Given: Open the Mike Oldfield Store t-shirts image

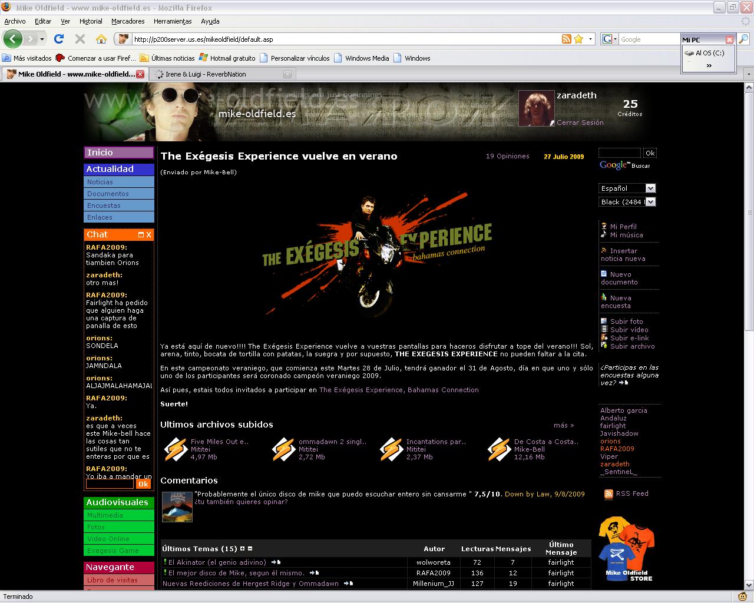Looking at the screenshot, I should pyautogui.click(x=627, y=549).
